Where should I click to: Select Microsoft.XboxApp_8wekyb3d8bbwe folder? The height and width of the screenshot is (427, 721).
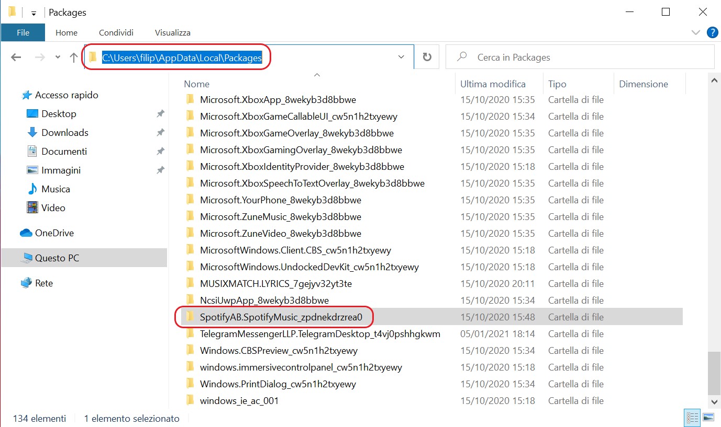point(278,100)
